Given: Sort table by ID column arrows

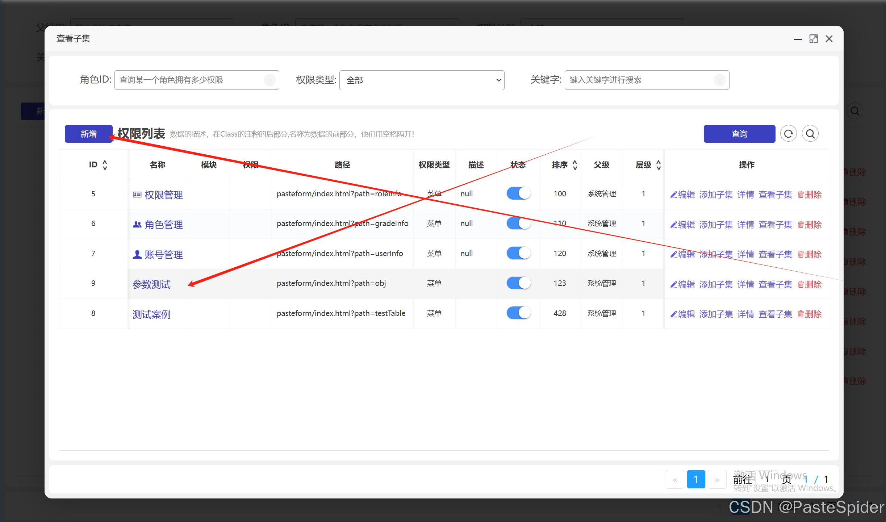Looking at the screenshot, I should [x=105, y=165].
